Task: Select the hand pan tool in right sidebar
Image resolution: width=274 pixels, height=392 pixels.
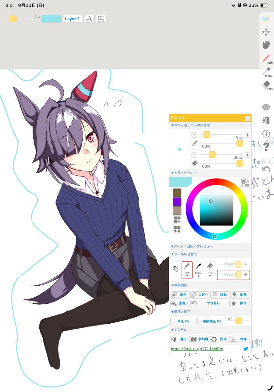Action: [x=266, y=45]
